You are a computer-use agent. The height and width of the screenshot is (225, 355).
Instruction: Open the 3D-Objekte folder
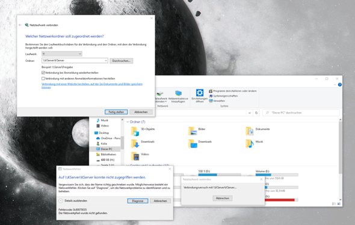[x=143, y=131]
